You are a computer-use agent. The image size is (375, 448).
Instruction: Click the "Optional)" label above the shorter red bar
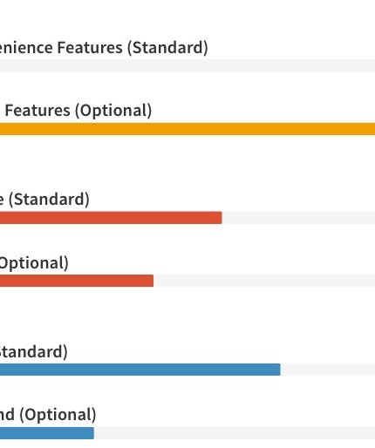point(34,263)
